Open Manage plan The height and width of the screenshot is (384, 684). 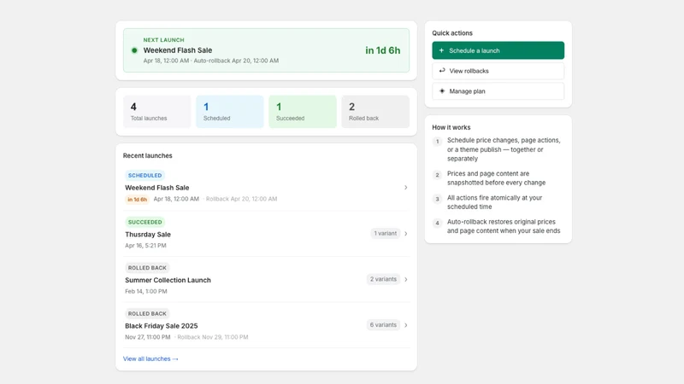coord(498,91)
